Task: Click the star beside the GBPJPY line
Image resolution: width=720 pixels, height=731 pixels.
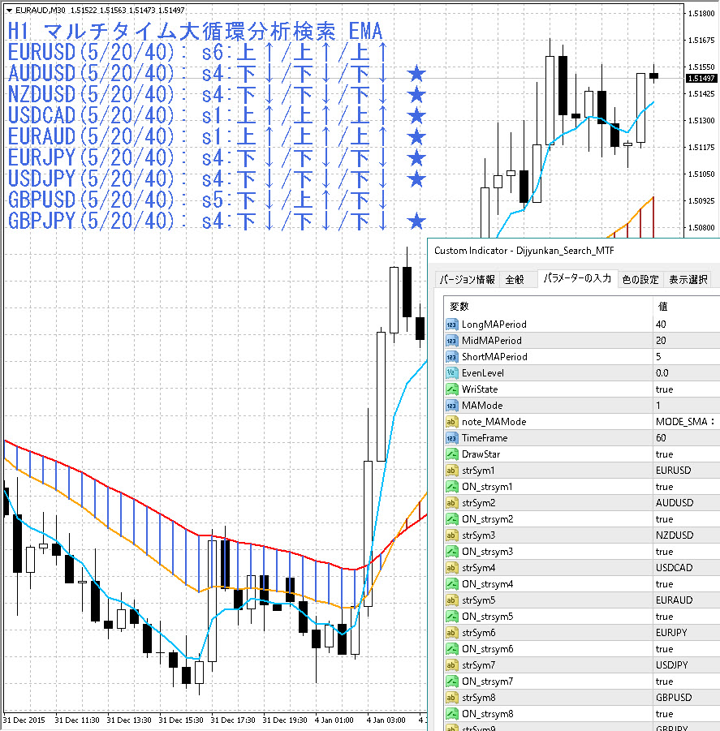Action: 416,221
